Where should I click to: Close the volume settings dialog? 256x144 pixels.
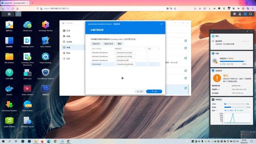[x=162, y=24]
